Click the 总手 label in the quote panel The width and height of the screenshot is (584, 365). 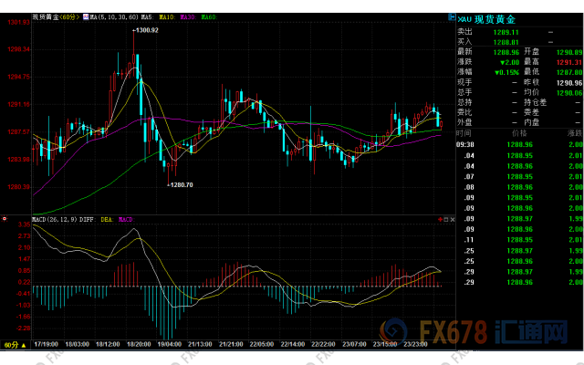[x=464, y=92]
